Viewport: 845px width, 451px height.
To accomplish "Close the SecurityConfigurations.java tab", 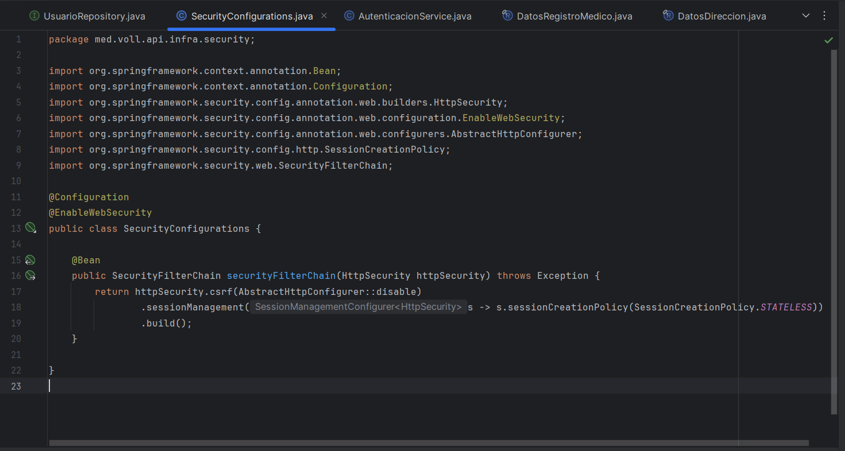I will [x=324, y=15].
